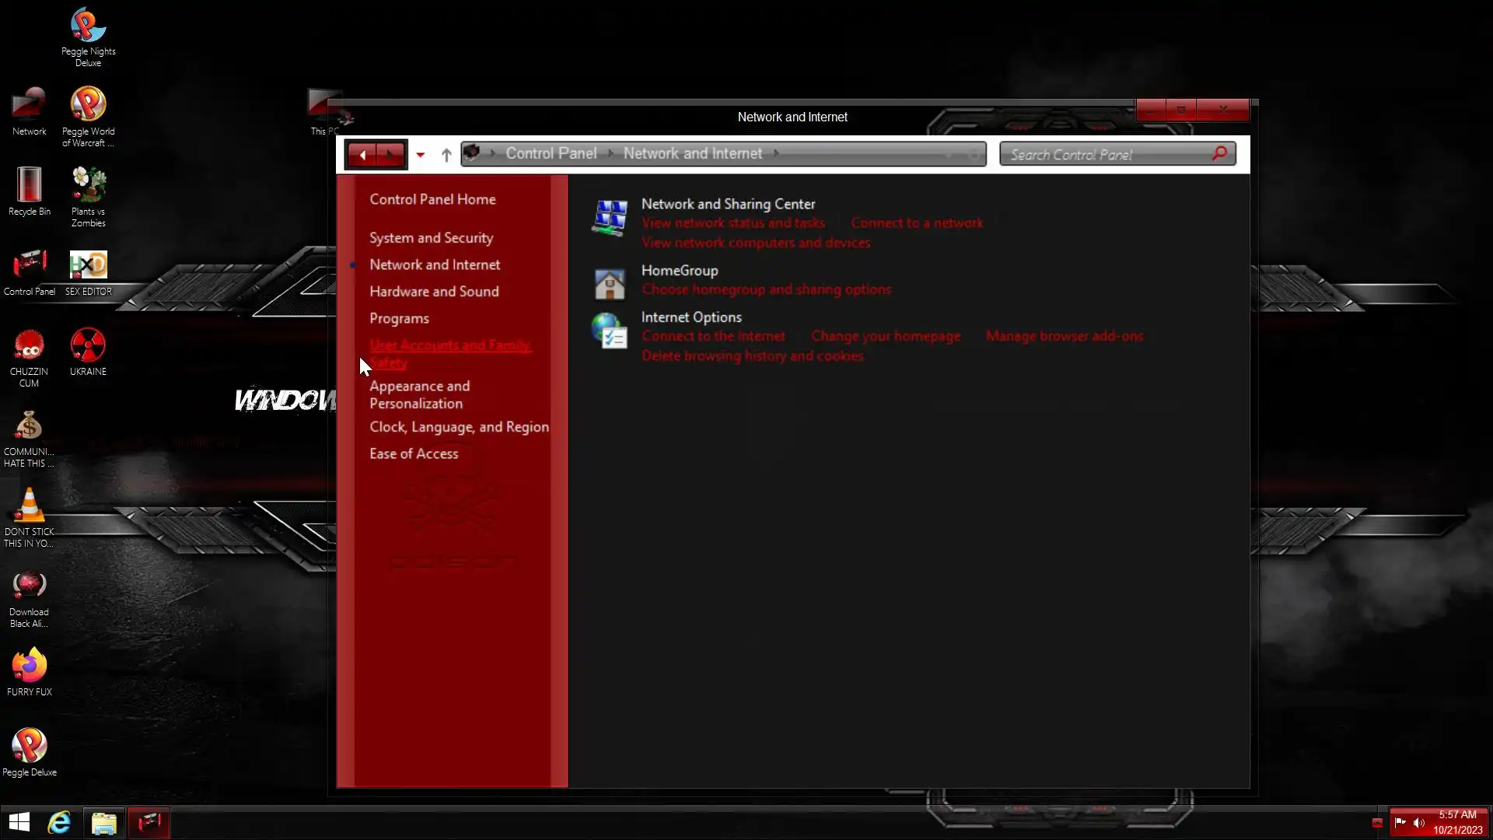
Task: Select Hardware and Sound category
Action: 434,292
